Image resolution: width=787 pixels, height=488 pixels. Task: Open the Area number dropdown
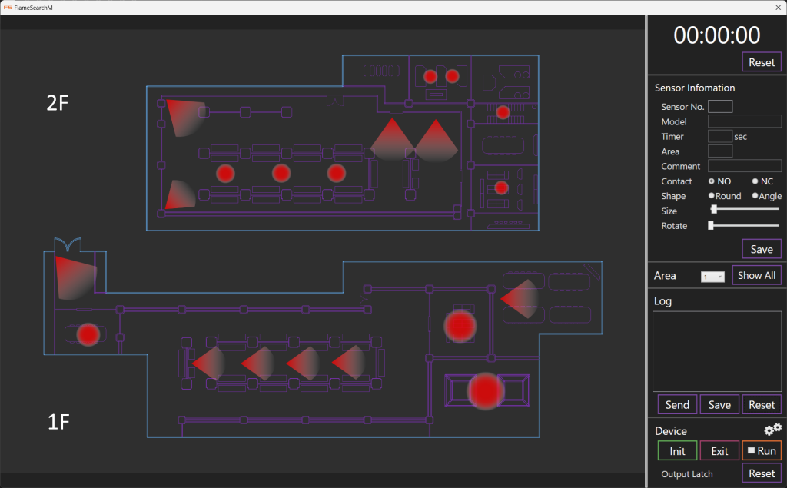tap(712, 276)
